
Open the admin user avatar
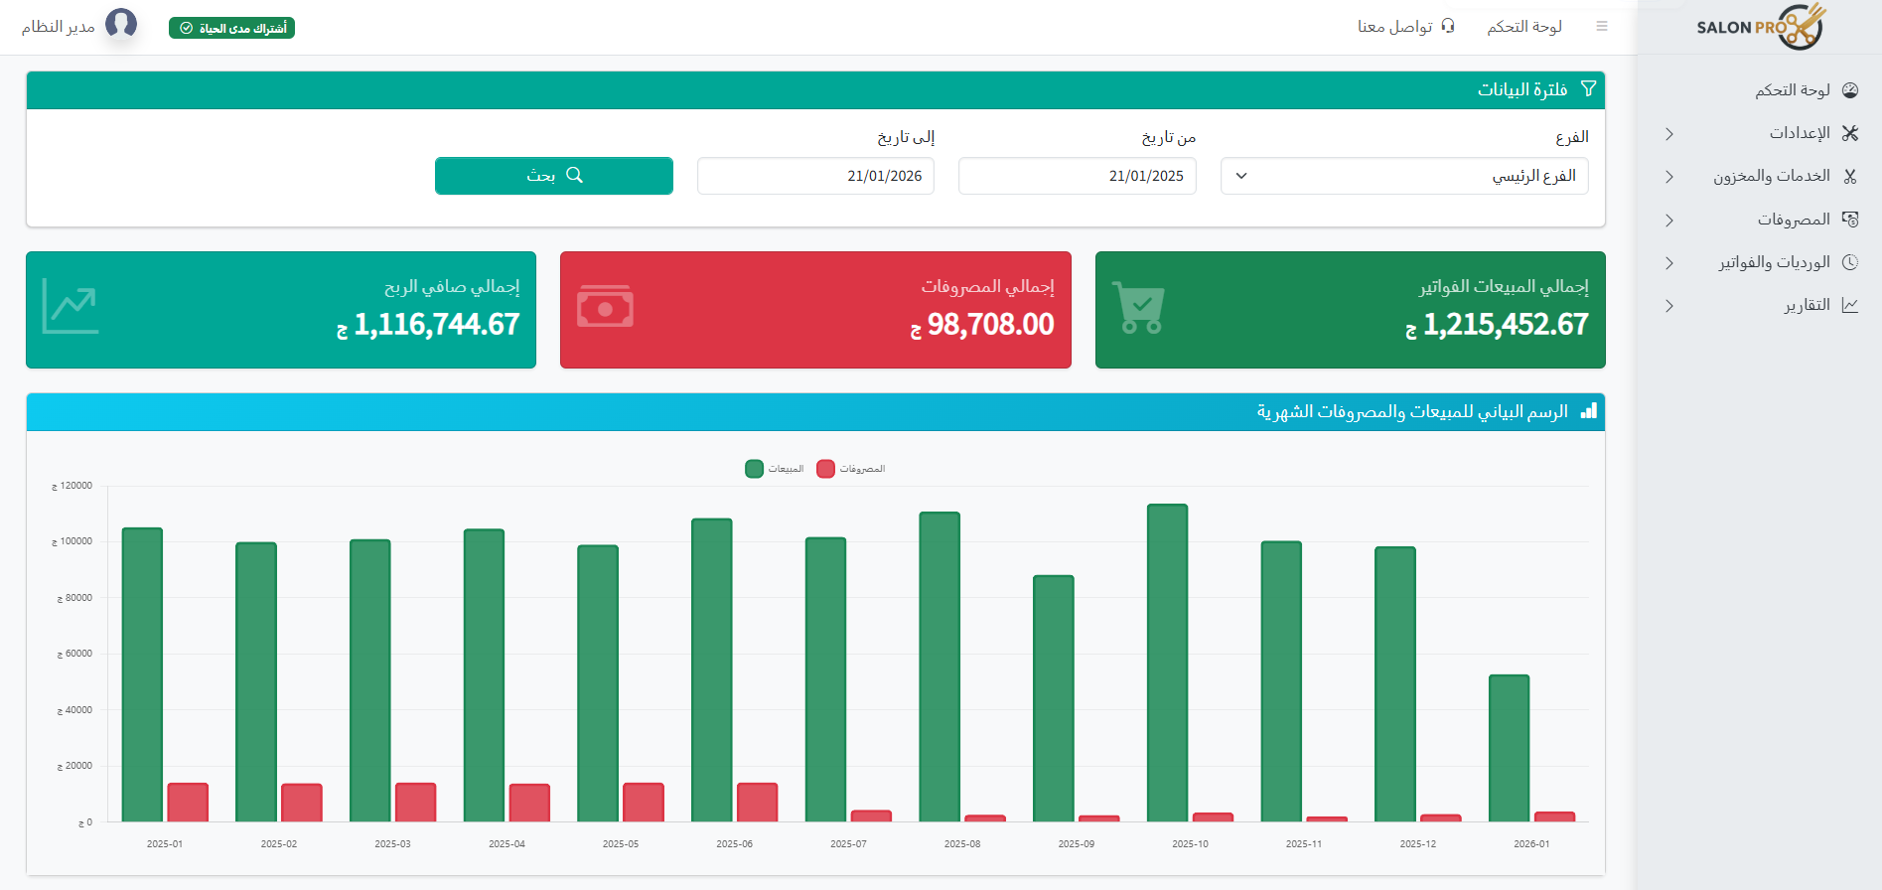click(121, 23)
